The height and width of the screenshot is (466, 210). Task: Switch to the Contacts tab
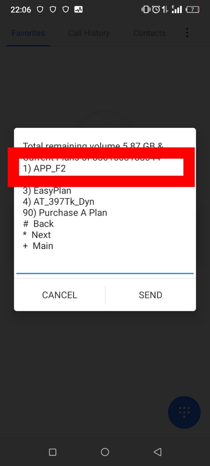tap(149, 33)
